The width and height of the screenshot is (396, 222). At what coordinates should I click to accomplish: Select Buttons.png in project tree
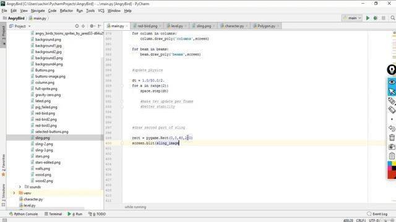[45, 70]
